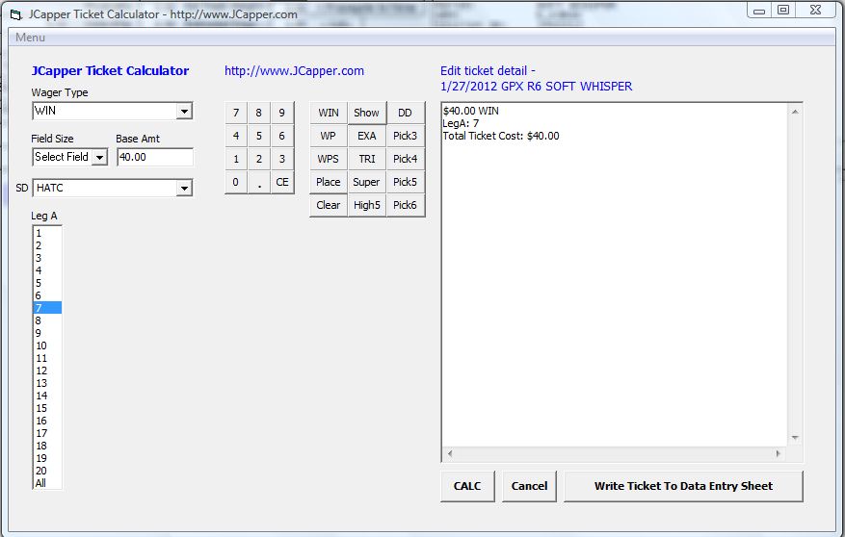This screenshot has width=845, height=537.
Task: Select horse 1 in Leg A list
Action: 47,234
